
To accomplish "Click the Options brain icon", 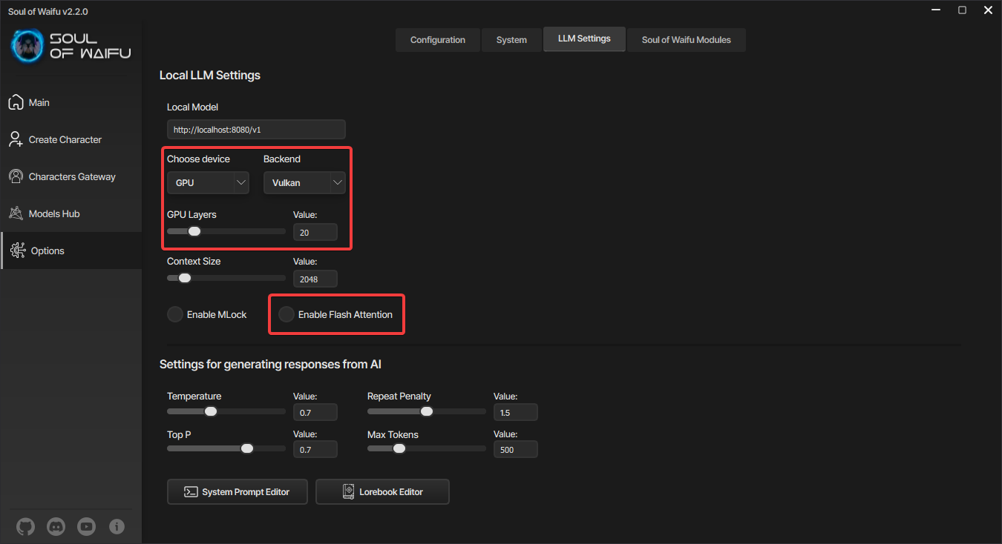I will click(18, 251).
